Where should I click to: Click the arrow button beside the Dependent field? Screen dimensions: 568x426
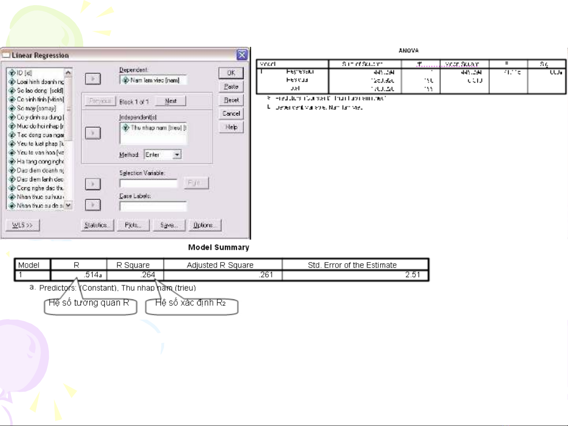pyautogui.click(x=93, y=79)
